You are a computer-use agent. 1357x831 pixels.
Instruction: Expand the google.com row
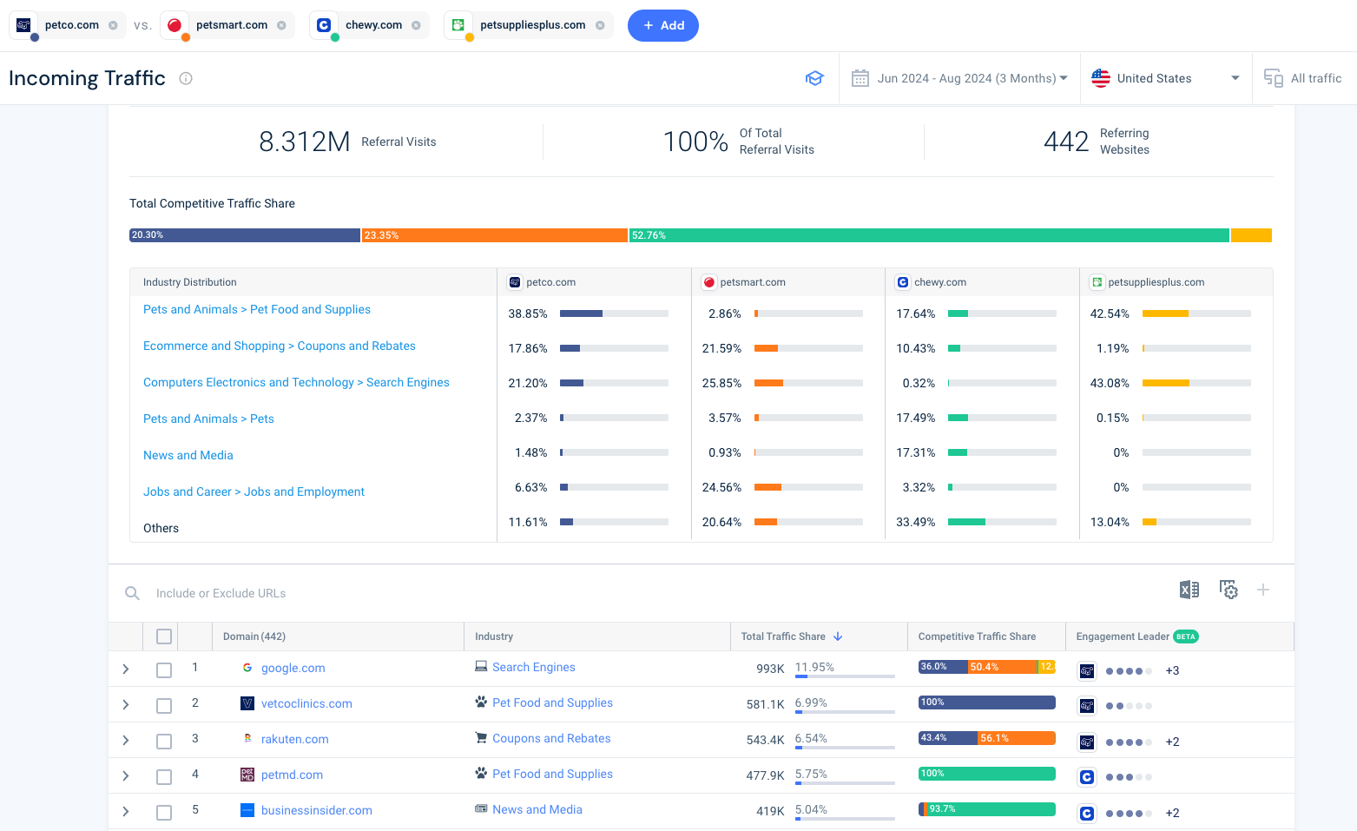pos(126,669)
